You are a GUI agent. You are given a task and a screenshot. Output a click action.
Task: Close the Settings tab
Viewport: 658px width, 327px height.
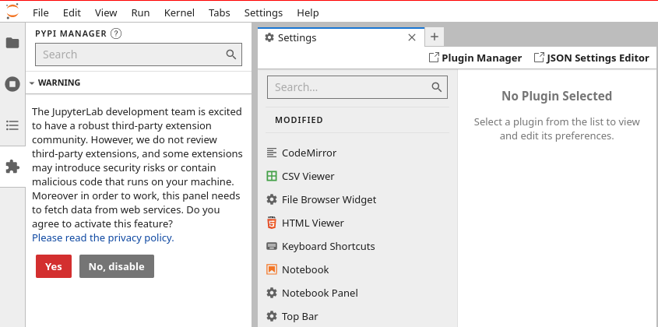(412, 37)
